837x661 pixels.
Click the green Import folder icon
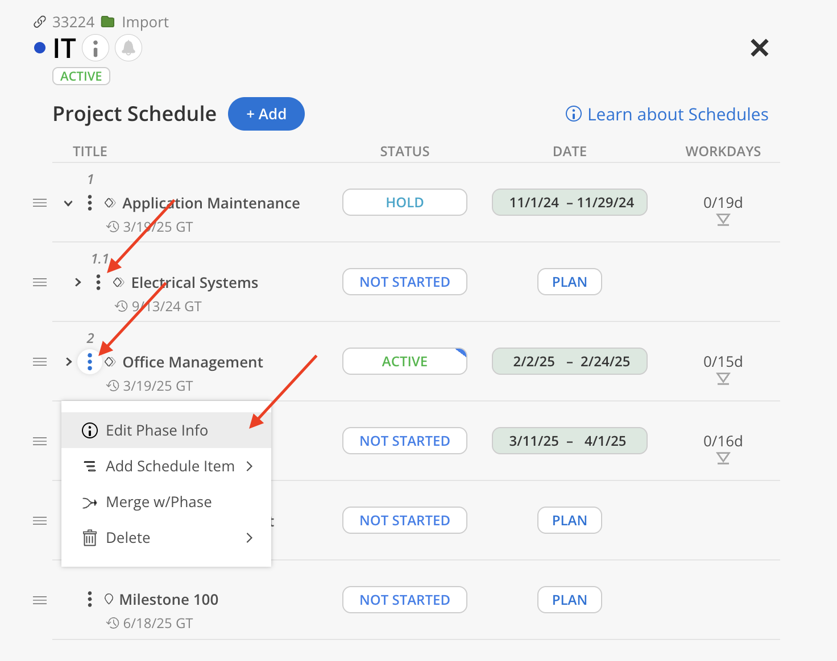pos(107,22)
